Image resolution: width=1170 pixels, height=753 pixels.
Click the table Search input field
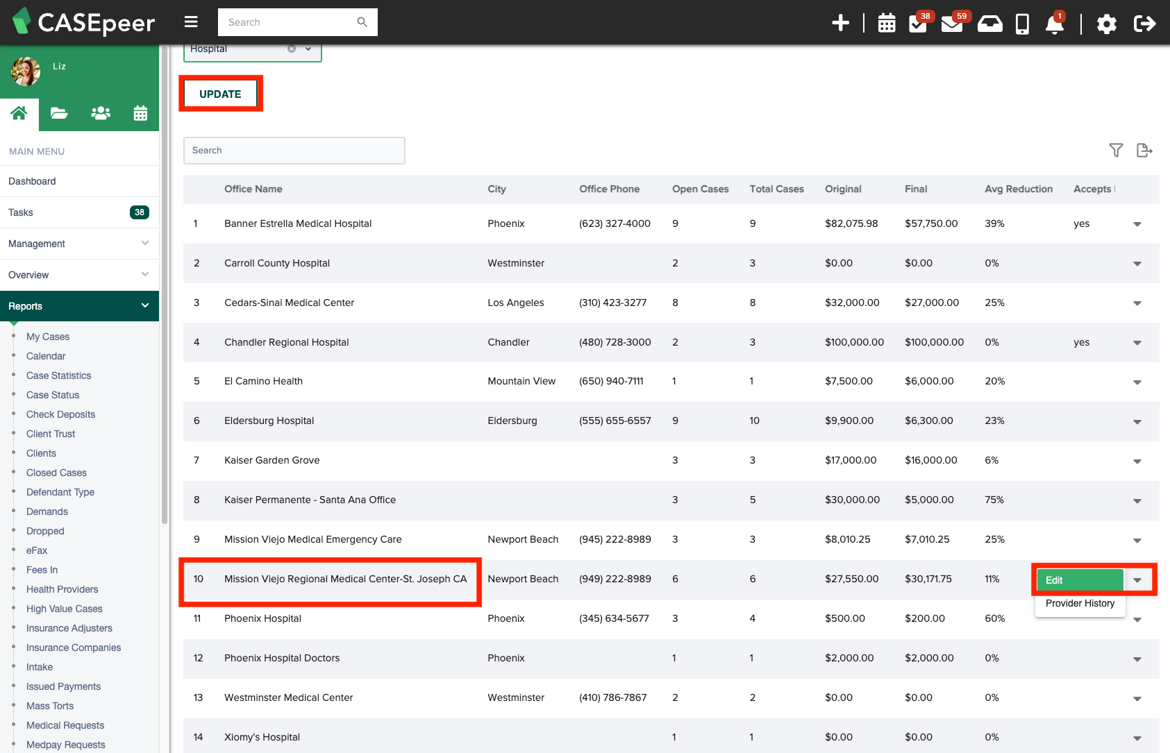tap(294, 150)
